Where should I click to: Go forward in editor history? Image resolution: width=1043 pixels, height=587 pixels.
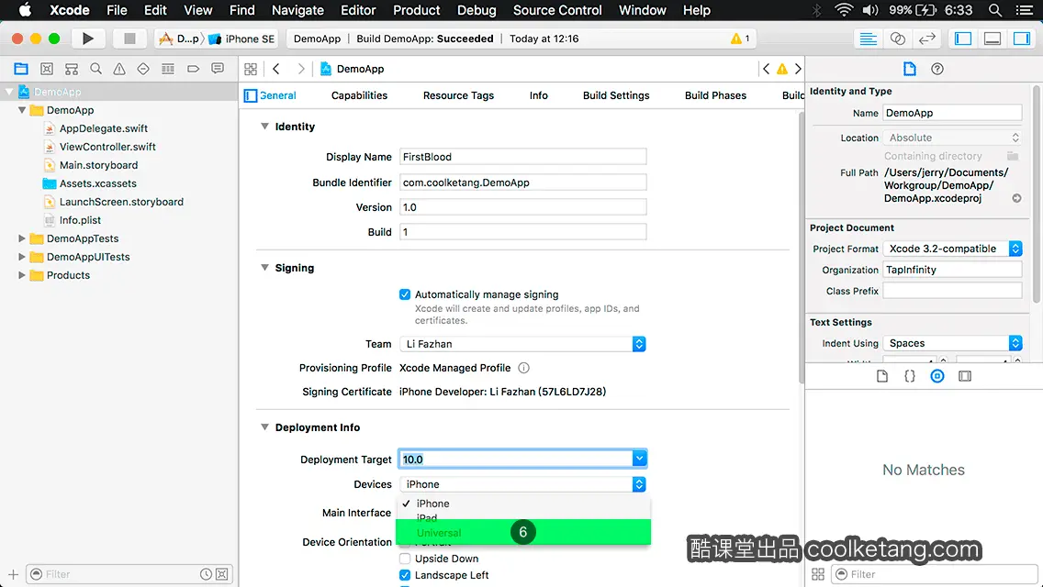click(x=301, y=69)
